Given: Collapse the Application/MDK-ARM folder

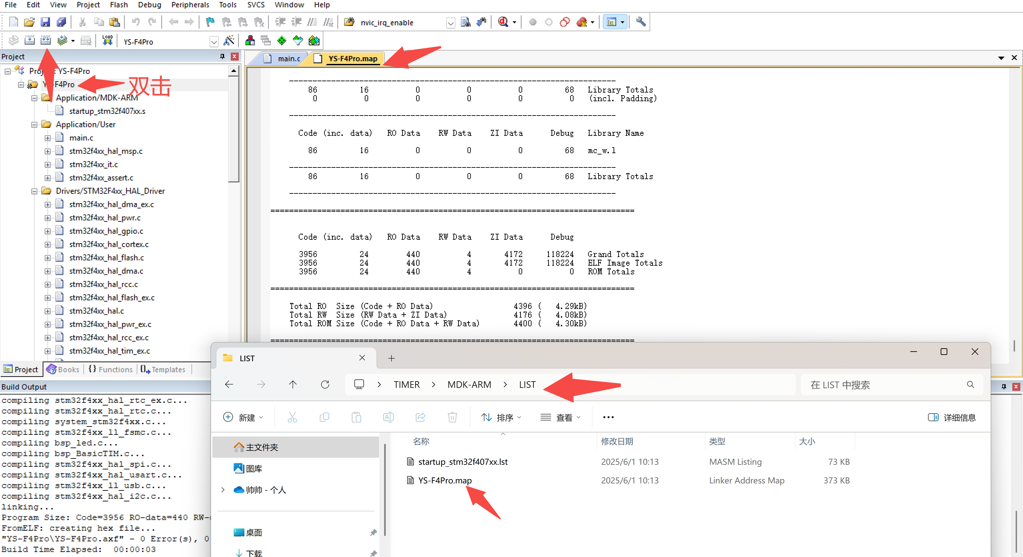Looking at the screenshot, I should [34, 98].
